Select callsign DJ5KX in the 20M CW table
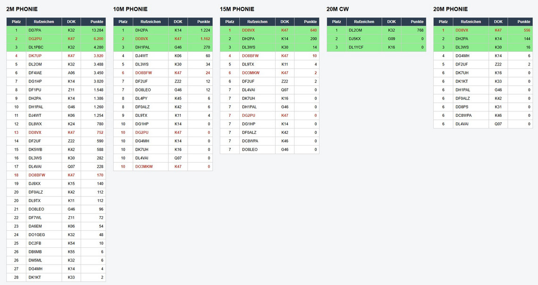The image size is (538, 285). (355, 39)
